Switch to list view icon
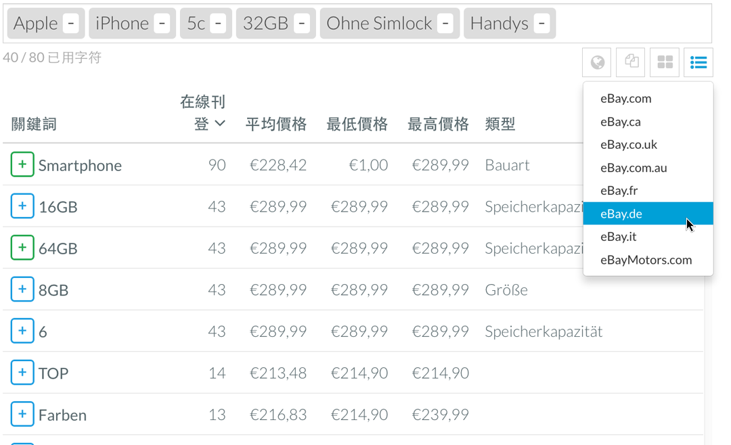The height and width of the screenshot is (445, 731). pyautogui.click(x=699, y=62)
